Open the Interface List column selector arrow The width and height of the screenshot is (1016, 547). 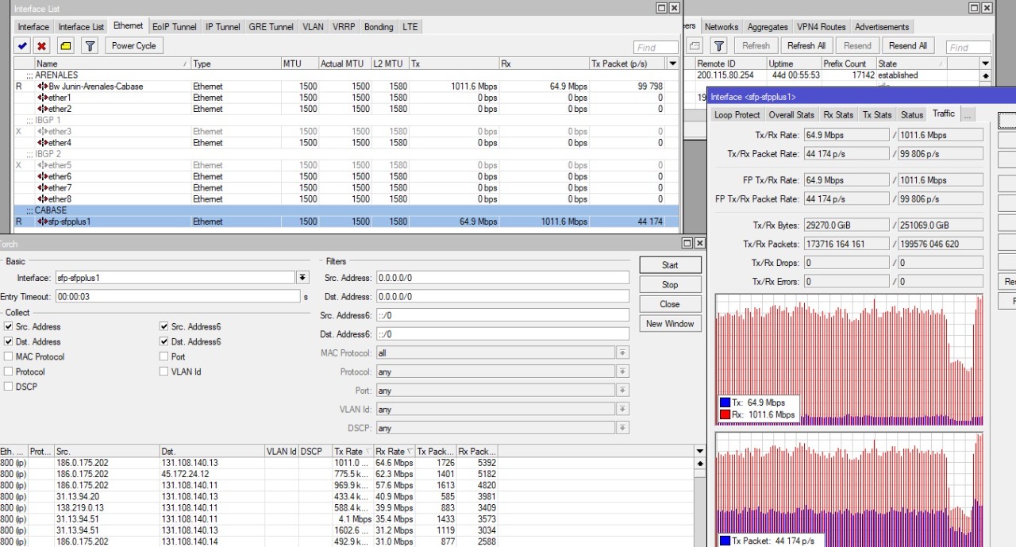click(x=673, y=64)
